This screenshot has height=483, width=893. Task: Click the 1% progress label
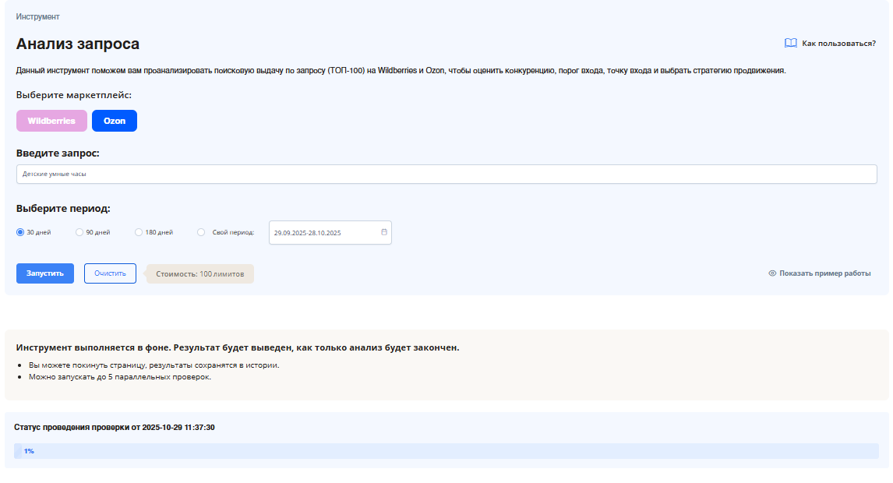point(29,451)
